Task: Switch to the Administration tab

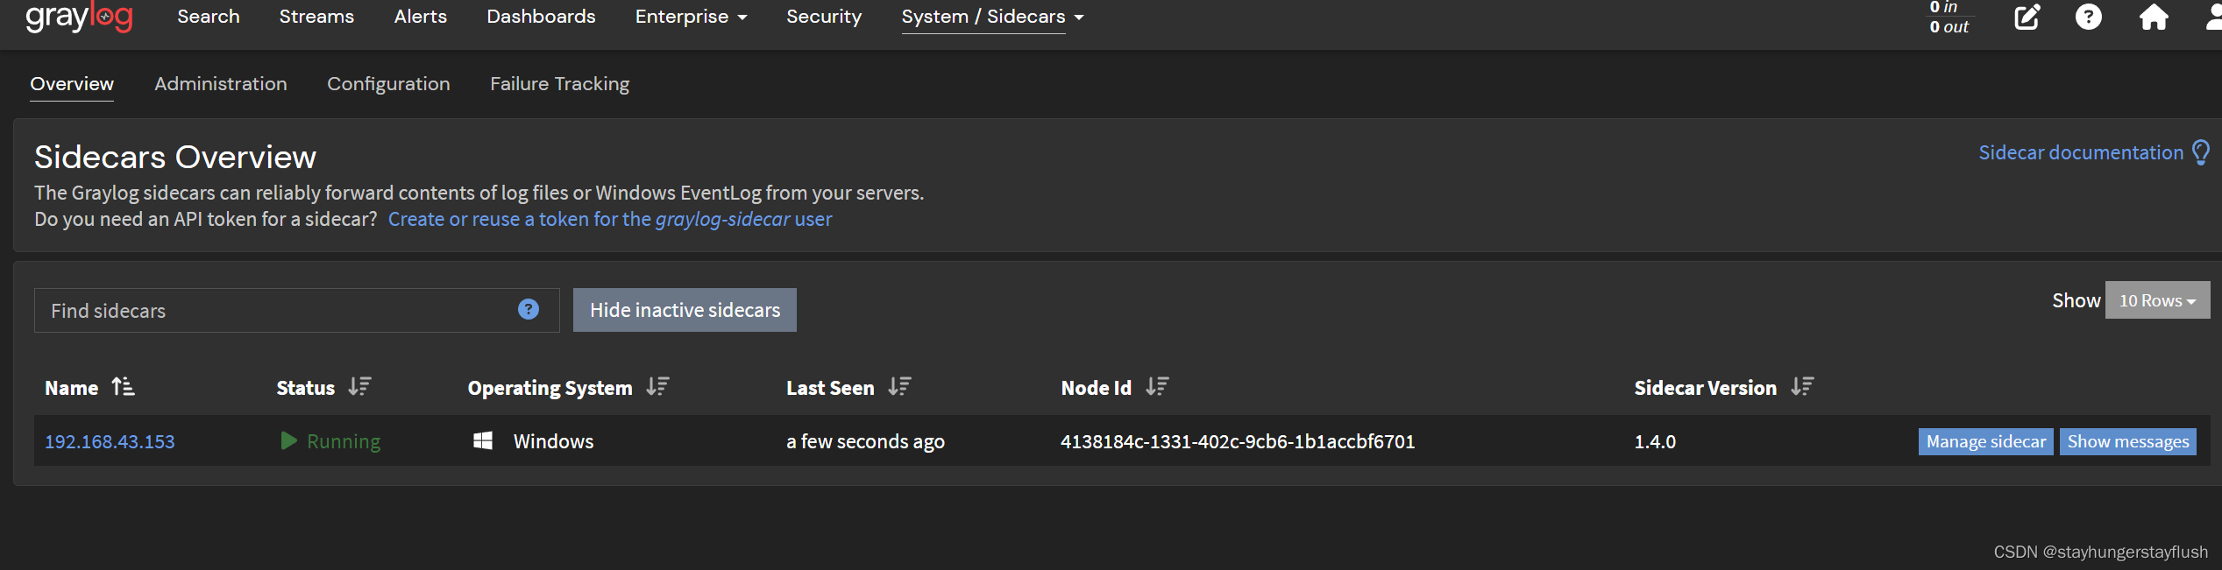Action: (x=221, y=84)
